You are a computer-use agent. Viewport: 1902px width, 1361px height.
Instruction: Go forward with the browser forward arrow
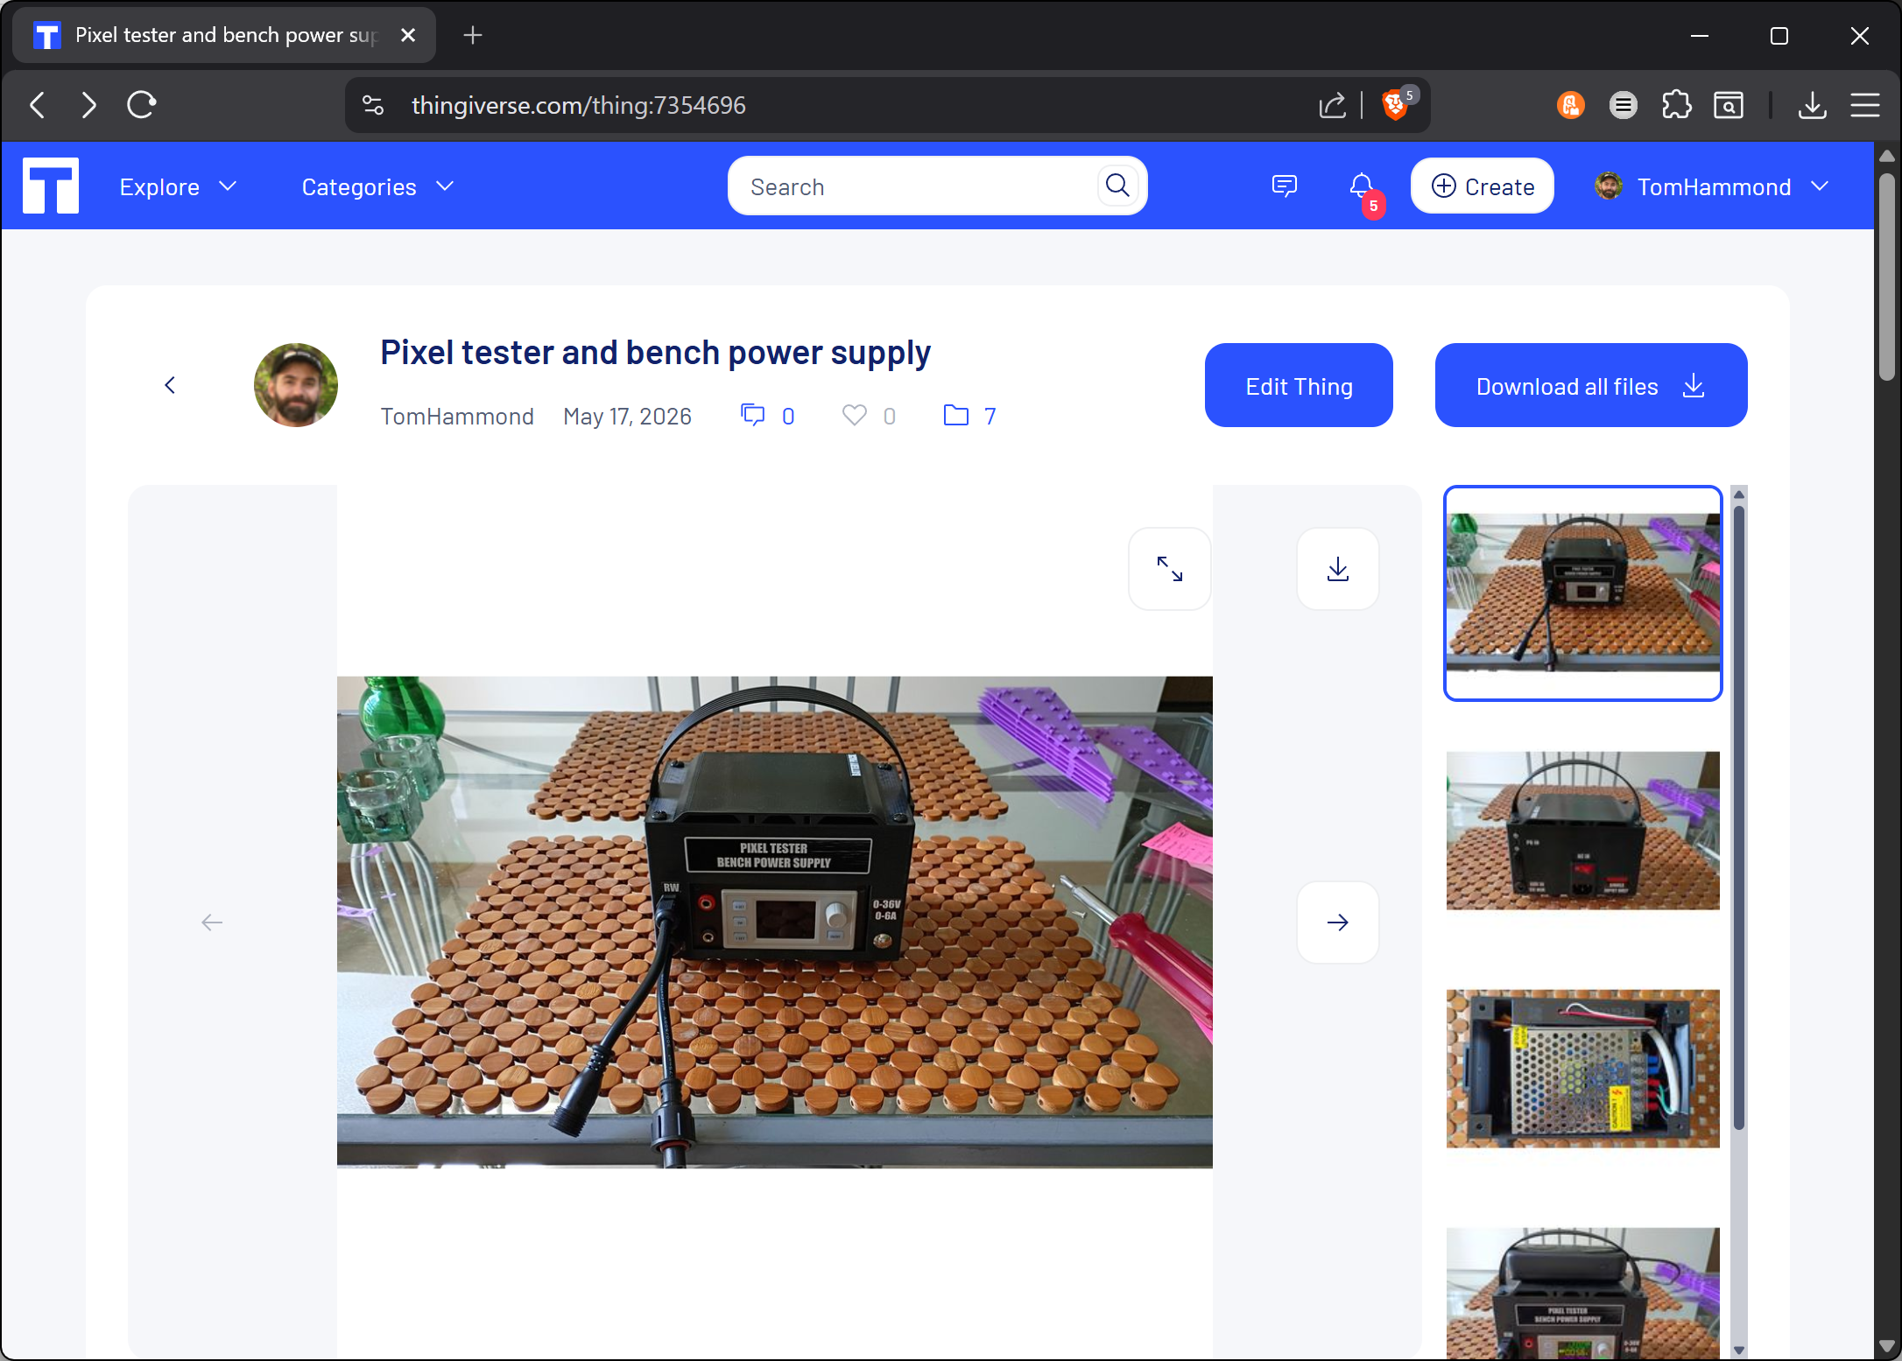coord(88,105)
